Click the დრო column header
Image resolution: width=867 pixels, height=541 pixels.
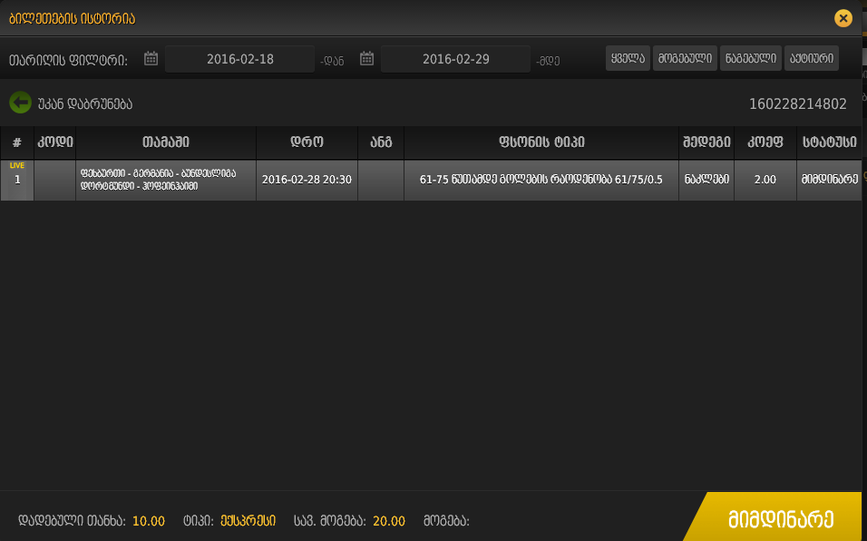tap(307, 143)
